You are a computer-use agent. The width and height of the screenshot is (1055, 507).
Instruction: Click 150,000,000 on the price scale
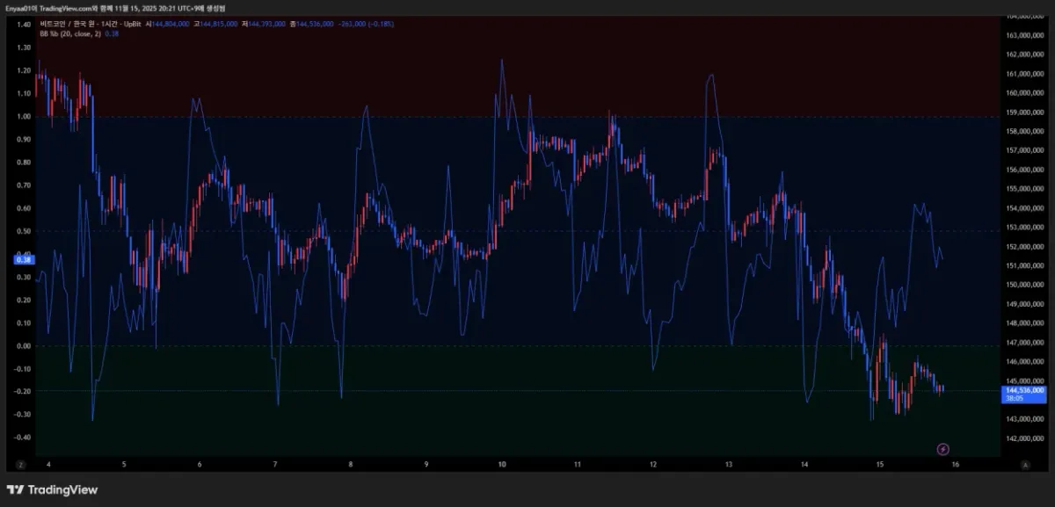click(x=1024, y=285)
